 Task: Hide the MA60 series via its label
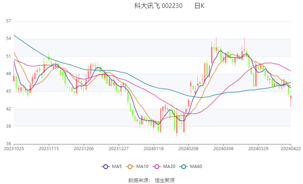coord(196,167)
